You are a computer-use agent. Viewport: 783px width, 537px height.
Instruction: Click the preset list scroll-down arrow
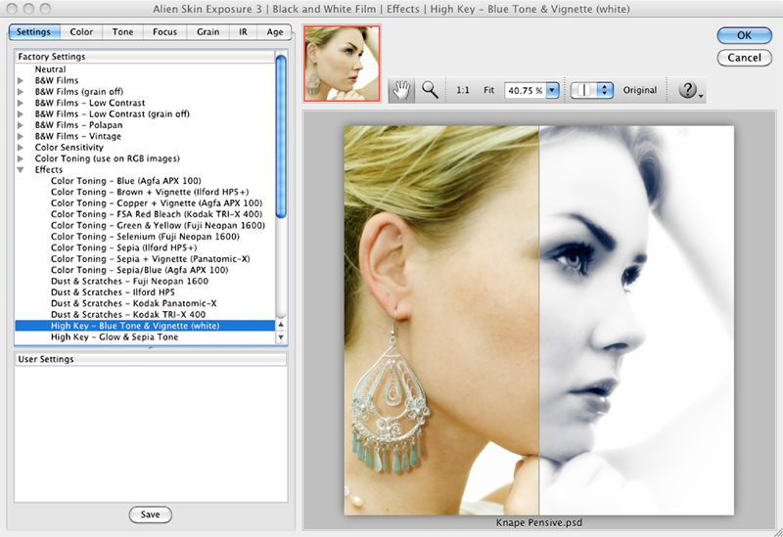[281, 337]
